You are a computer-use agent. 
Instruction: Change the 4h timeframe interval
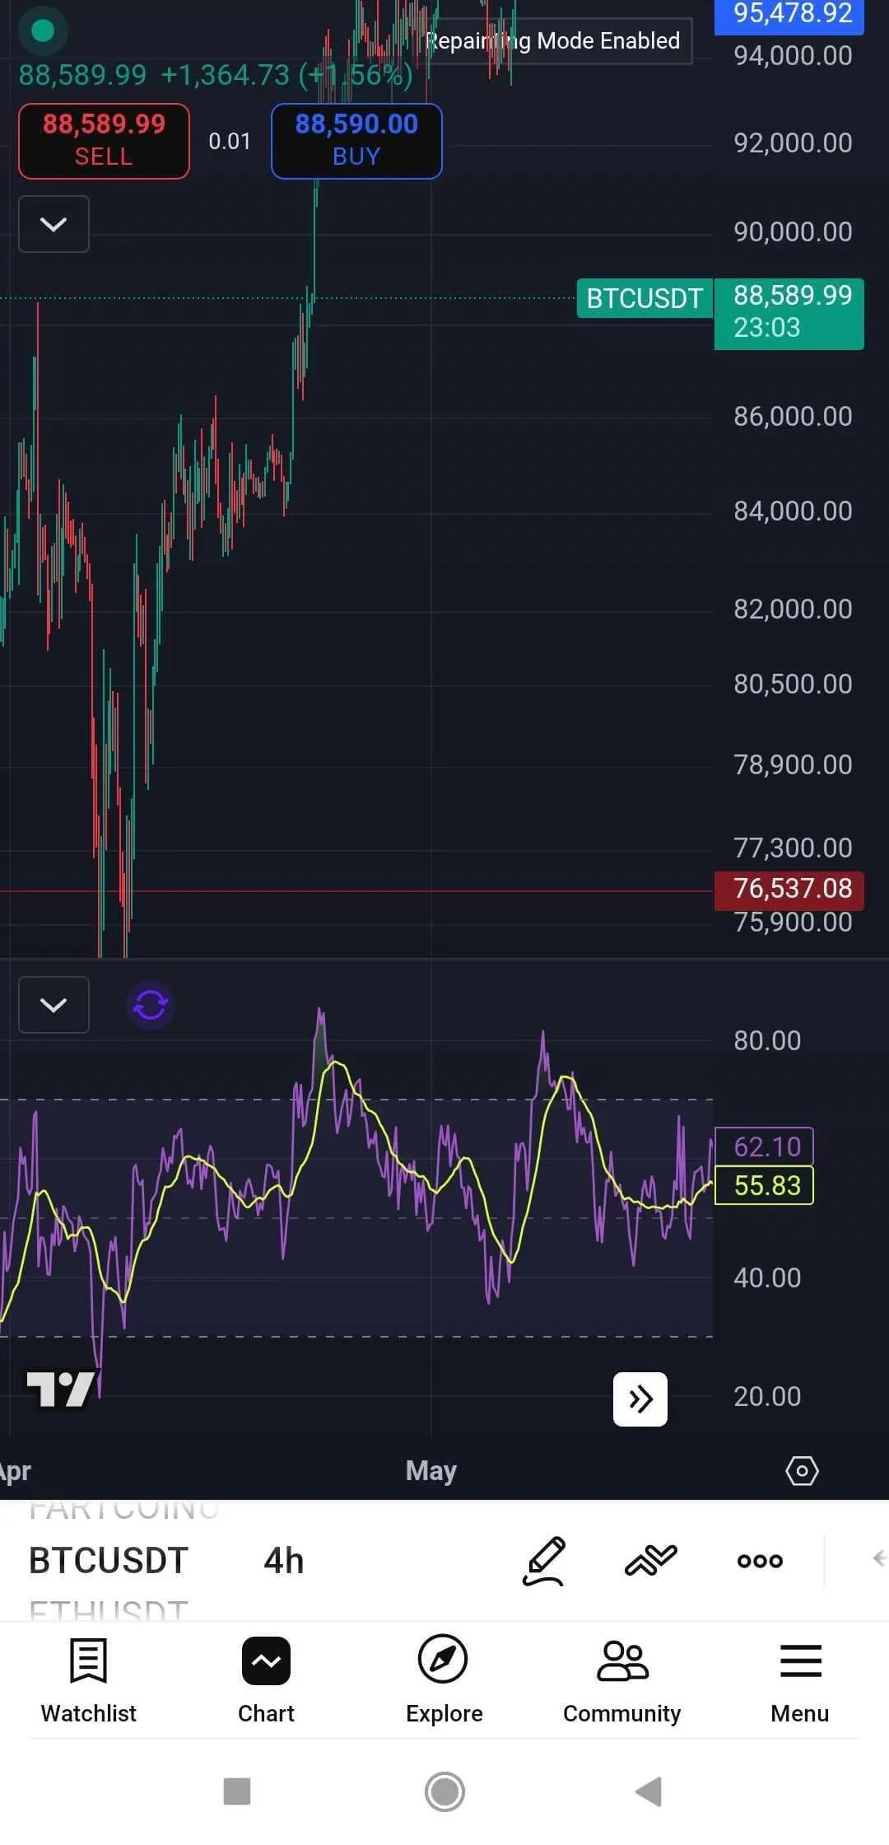click(x=284, y=1561)
